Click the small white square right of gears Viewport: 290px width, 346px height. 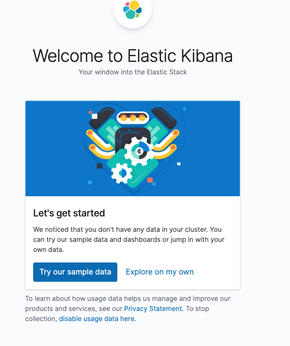(179, 164)
